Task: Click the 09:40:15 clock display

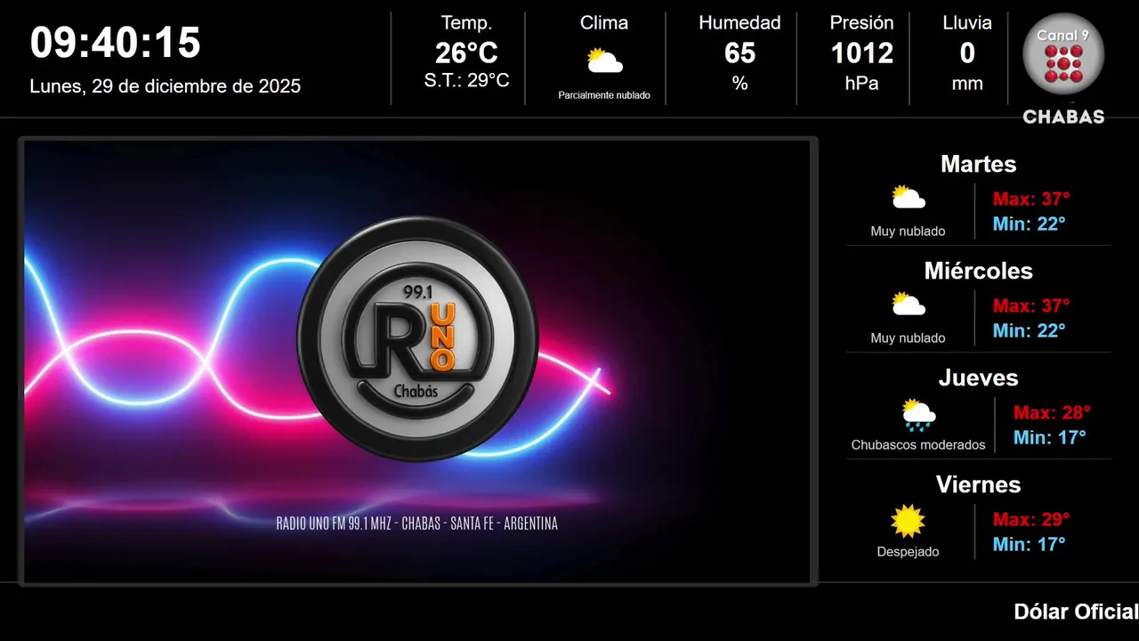Action: (116, 43)
